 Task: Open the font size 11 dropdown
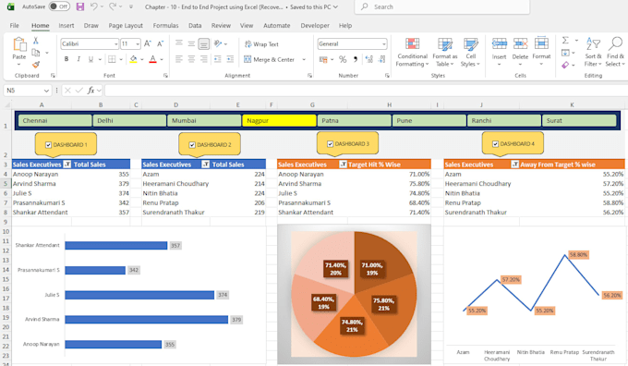(138, 43)
